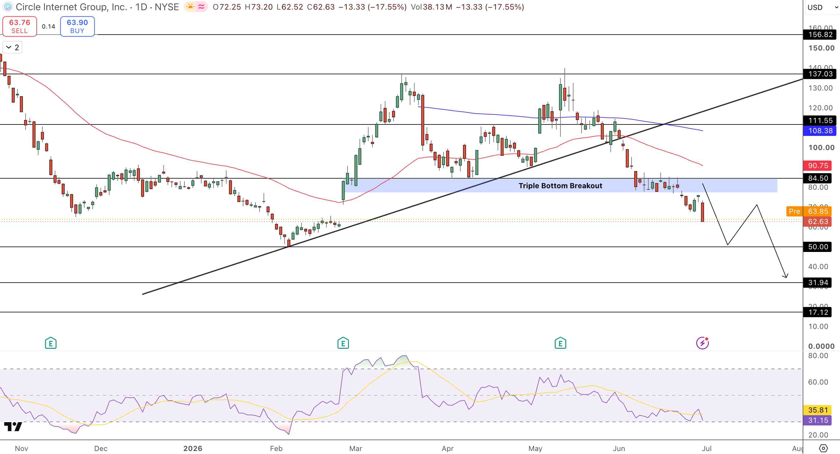Click the Jun label on time axis

coord(619,449)
